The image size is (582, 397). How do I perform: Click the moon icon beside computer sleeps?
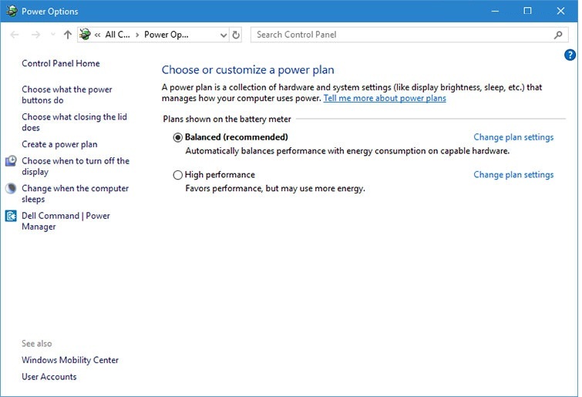coord(11,189)
